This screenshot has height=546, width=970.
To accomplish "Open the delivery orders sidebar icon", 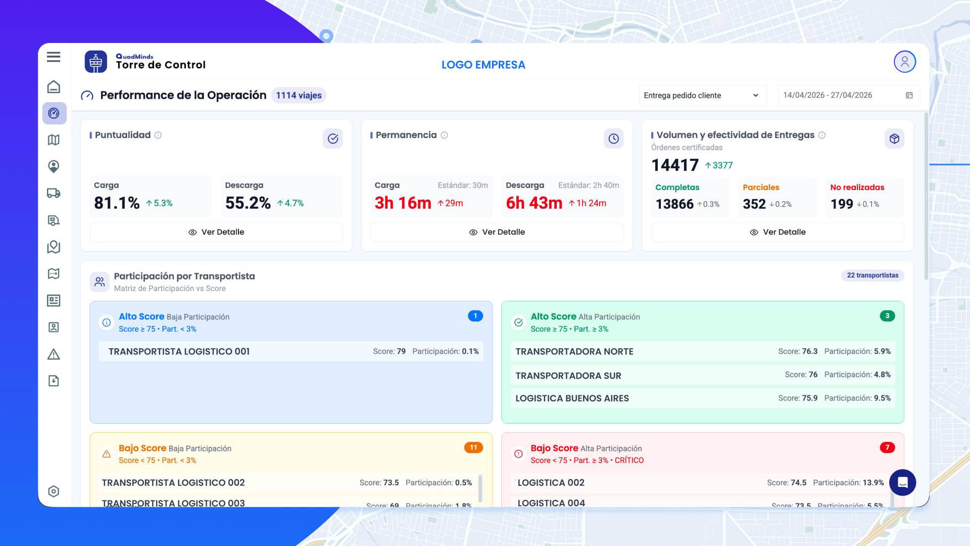I will point(54,220).
